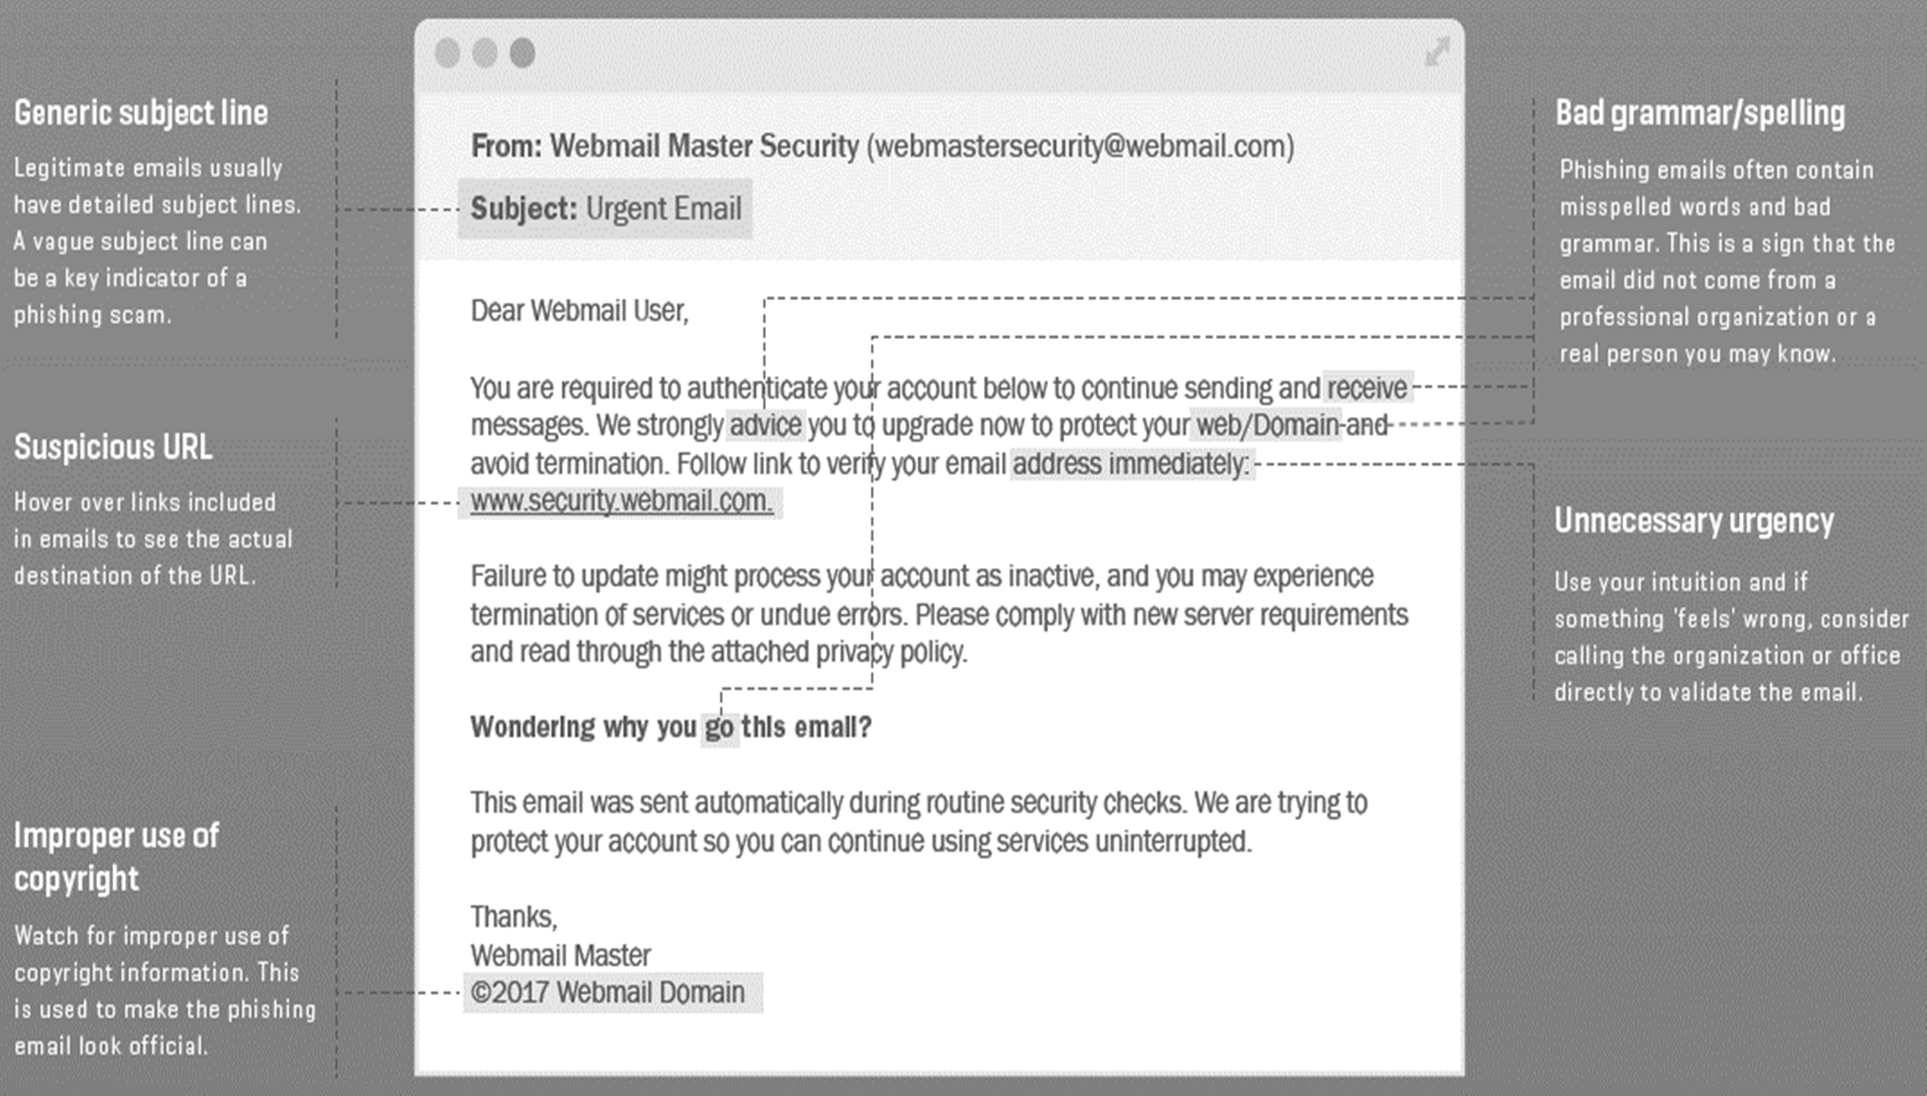Image resolution: width=1927 pixels, height=1096 pixels.
Task: Open the www.security.webmail.com link
Action: (621, 501)
